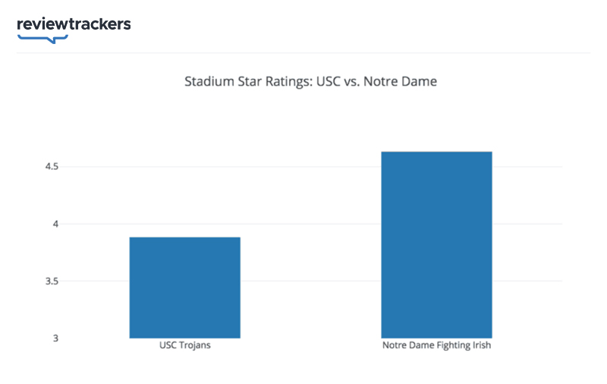Image resolution: width=607 pixels, height=384 pixels.
Task: Click the 3.5 gridline between the bars
Action: pos(311,281)
